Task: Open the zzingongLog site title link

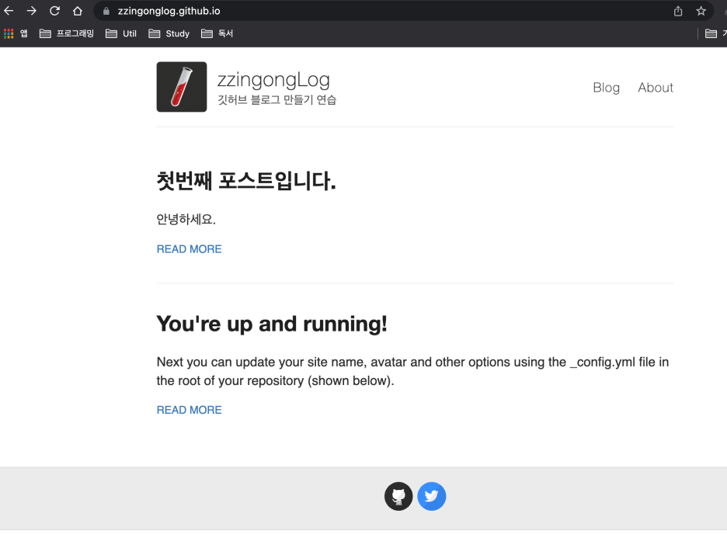Action: point(273,80)
